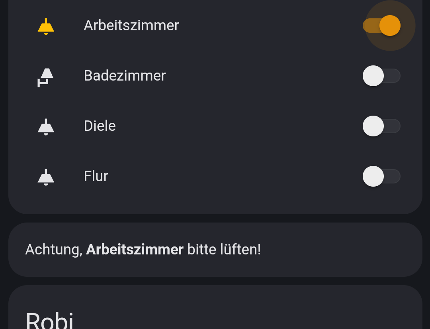430x329 pixels.
Task: Click the orange knob of Arbeitszimmer switch
Action: [x=390, y=26]
